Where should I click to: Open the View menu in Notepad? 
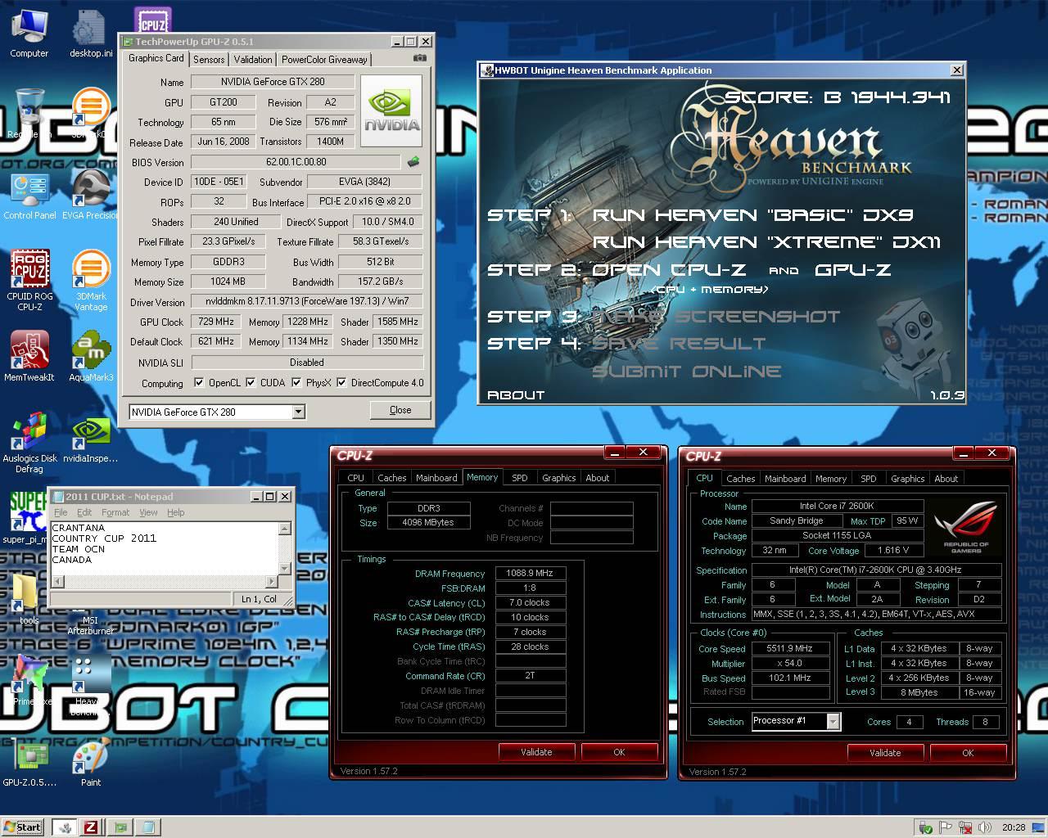pos(148,512)
